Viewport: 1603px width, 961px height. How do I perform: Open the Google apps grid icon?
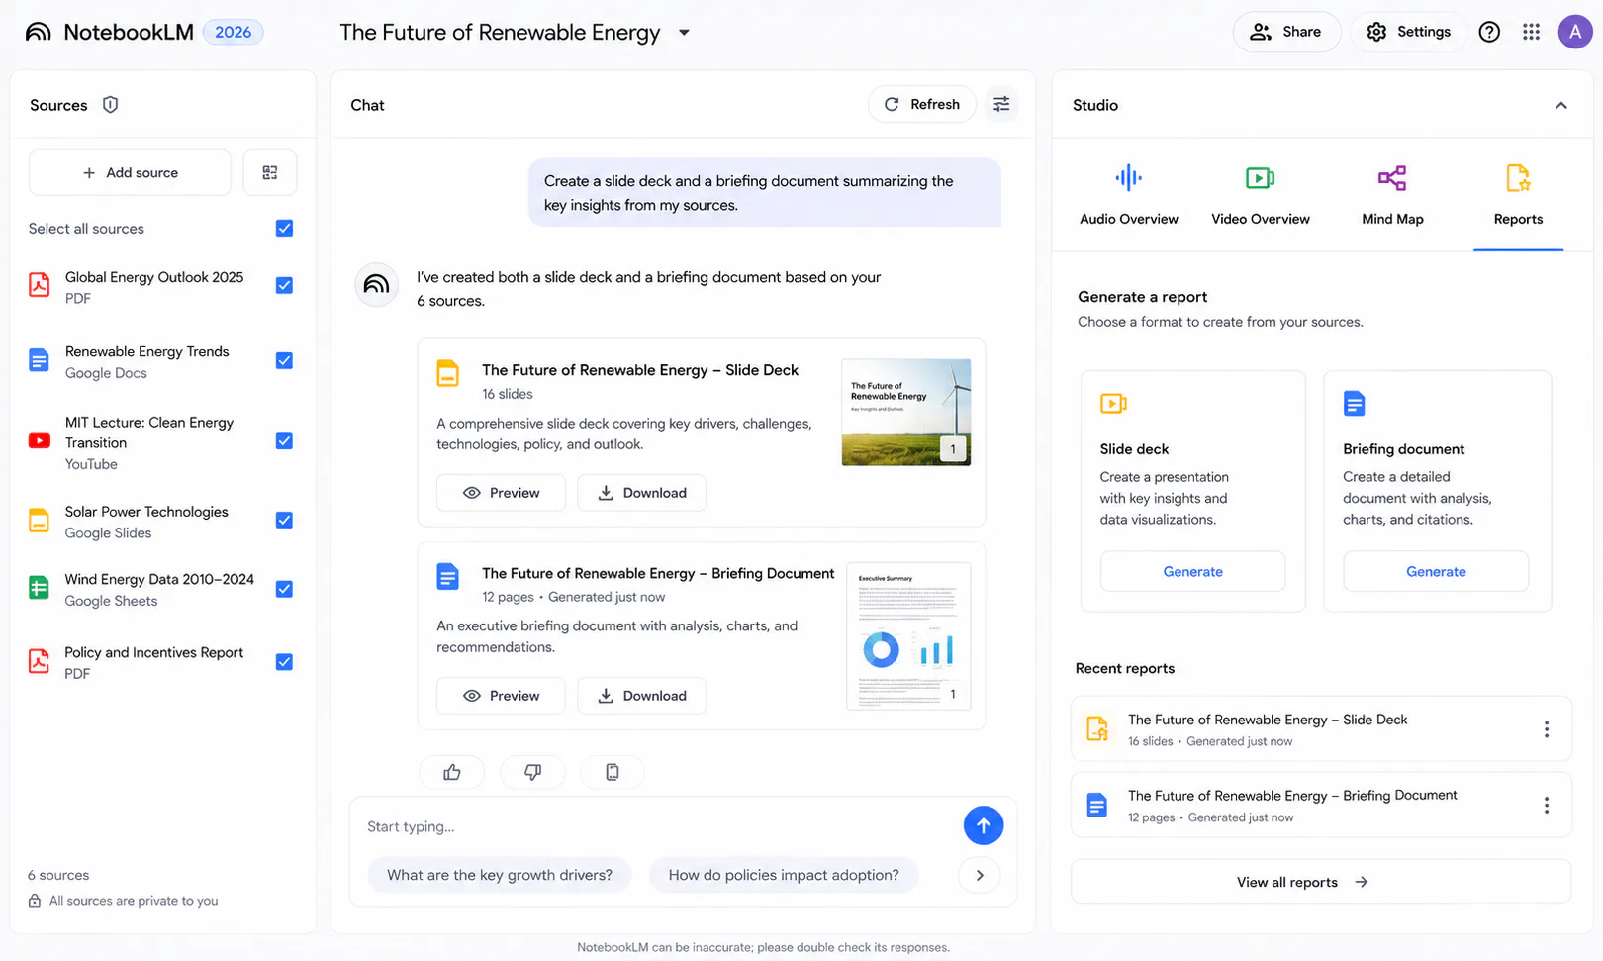click(1532, 32)
